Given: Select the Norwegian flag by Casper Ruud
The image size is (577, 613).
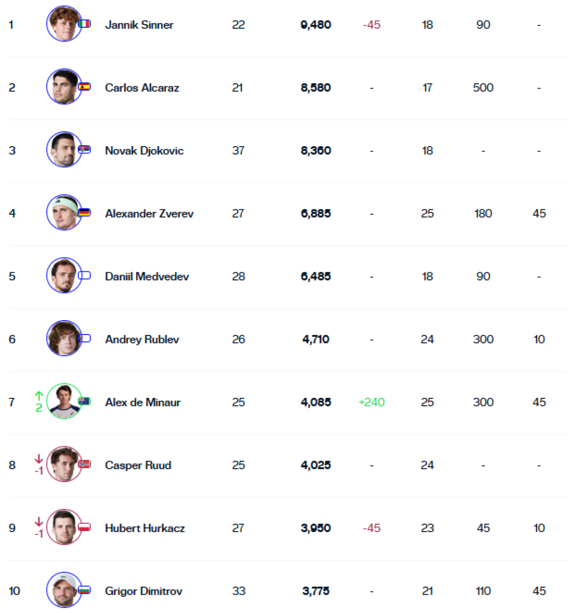Looking at the screenshot, I should point(84,464).
